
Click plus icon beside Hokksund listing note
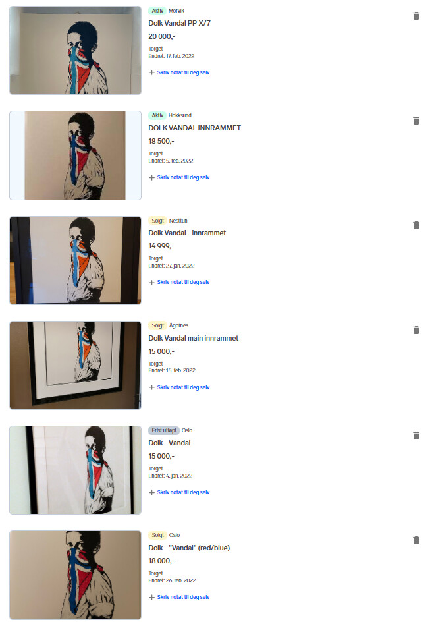(x=152, y=177)
